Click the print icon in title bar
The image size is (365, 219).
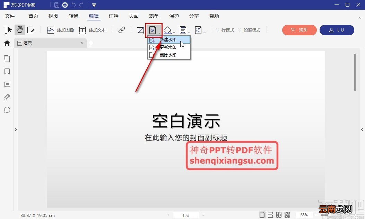[65, 5]
